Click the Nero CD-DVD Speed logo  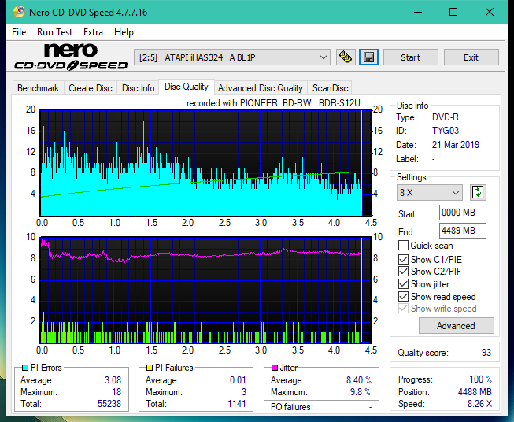pyautogui.click(x=71, y=57)
